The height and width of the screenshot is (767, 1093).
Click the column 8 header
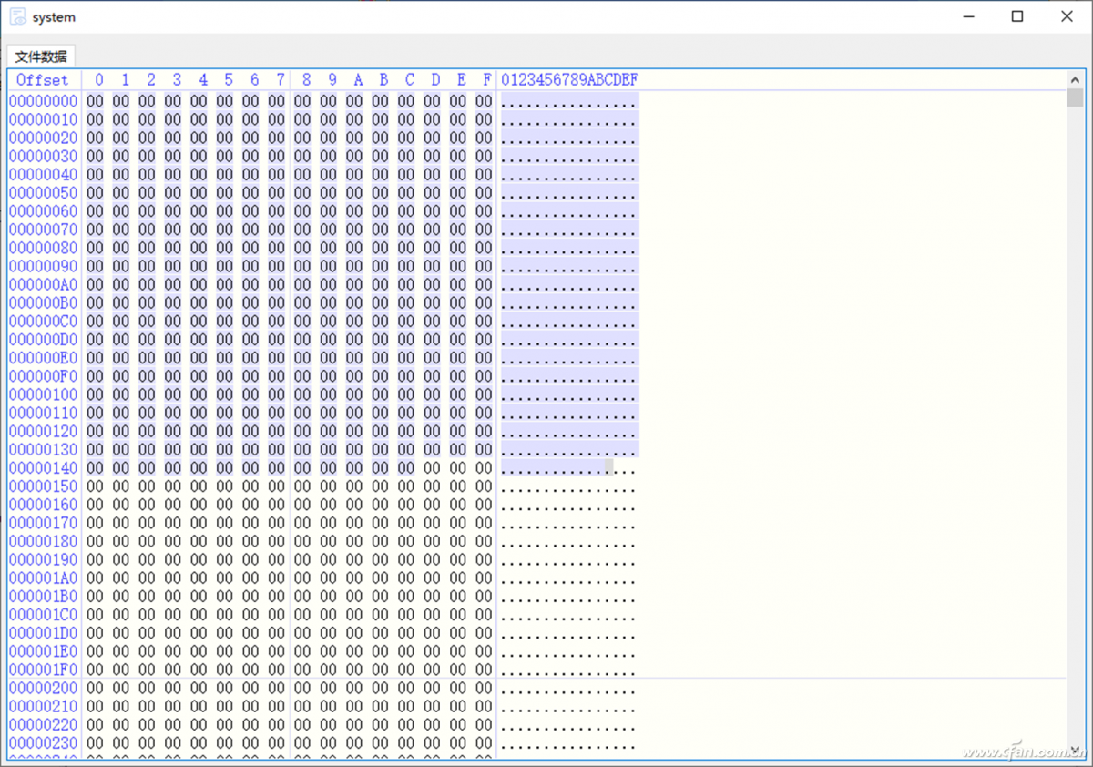[x=306, y=80]
